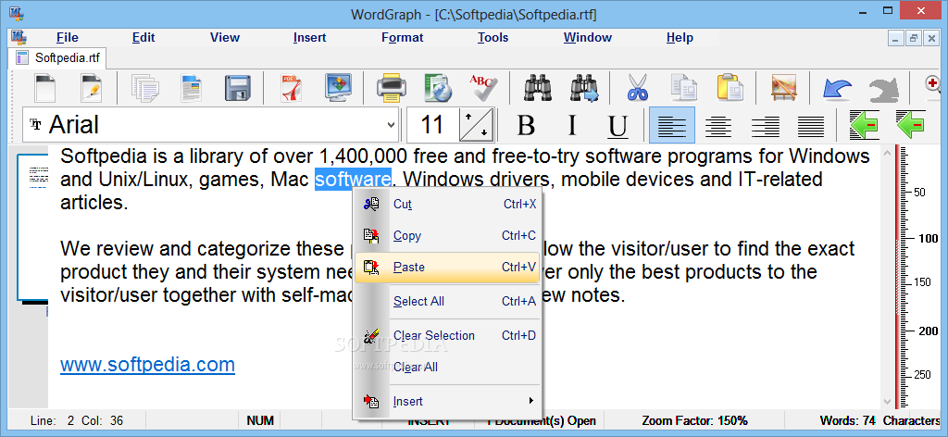Expand the Insert submenu in context menu
This screenshot has height=437, width=948.
pos(447,401)
